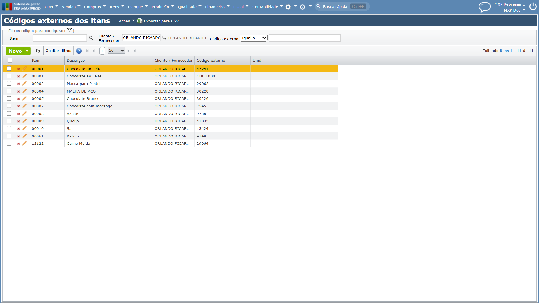Open the Financeiro menu
Image resolution: width=539 pixels, height=303 pixels.
(x=217, y=7)
